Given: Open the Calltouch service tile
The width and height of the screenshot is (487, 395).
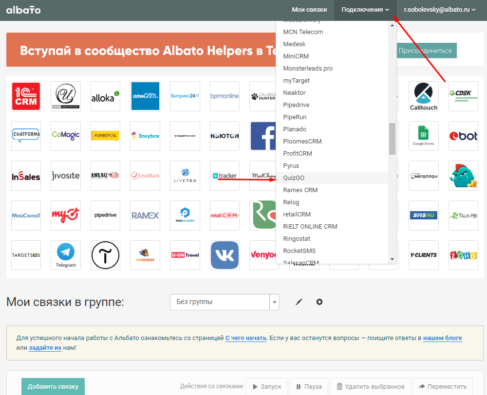Looking at the screenshot, I should coord(423,96).
